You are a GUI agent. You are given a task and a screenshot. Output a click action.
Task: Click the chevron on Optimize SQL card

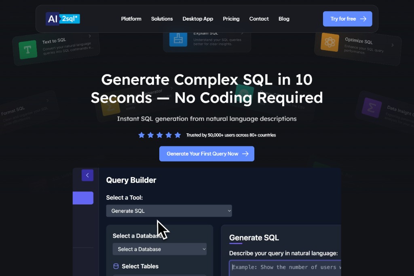(392, 45)
